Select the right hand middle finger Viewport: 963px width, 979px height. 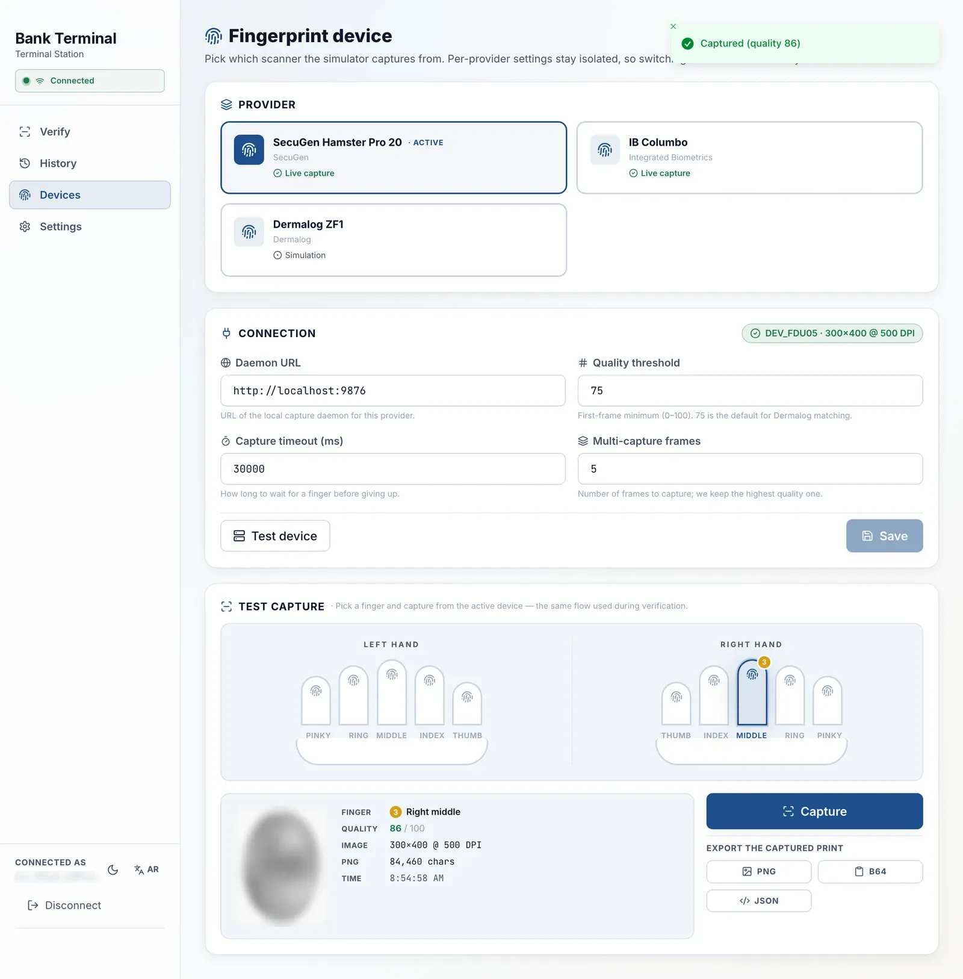pos(752,692)
